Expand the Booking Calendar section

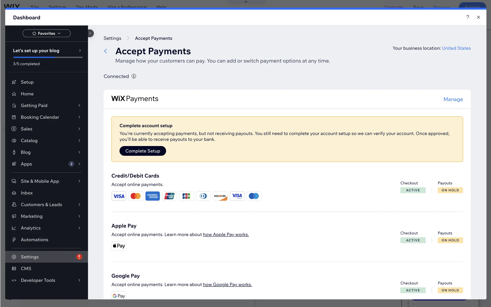[x=79, y=117]
